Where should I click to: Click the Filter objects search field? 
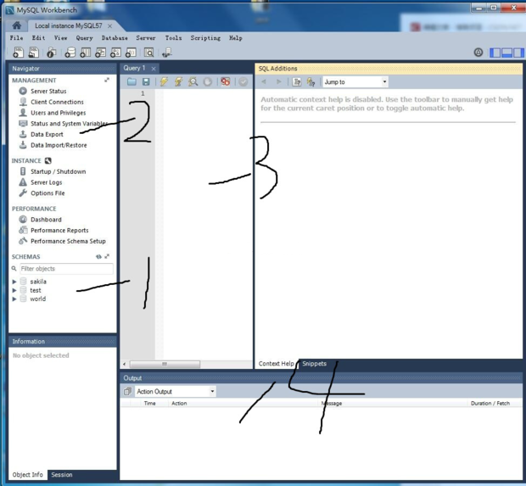point(64,269)
